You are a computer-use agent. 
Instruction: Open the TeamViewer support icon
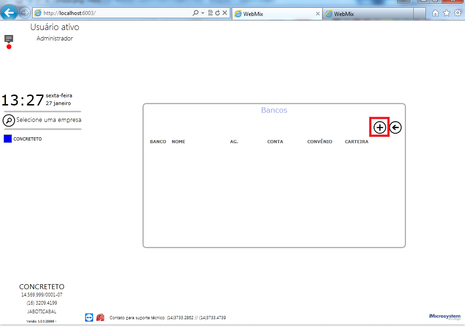pyautogui.click(x=89, y=317)
